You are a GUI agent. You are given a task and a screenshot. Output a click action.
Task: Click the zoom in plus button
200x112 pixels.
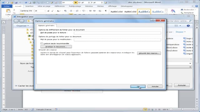(x=194, y=109)
